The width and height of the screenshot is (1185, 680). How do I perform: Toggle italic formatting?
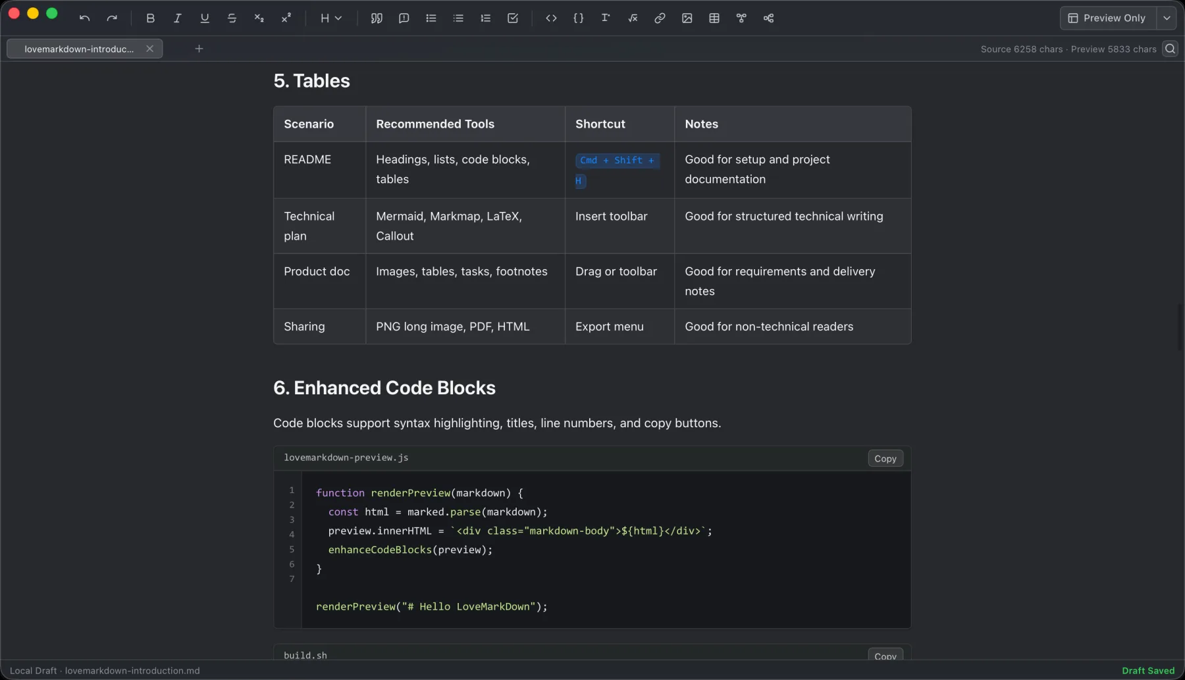177,18
